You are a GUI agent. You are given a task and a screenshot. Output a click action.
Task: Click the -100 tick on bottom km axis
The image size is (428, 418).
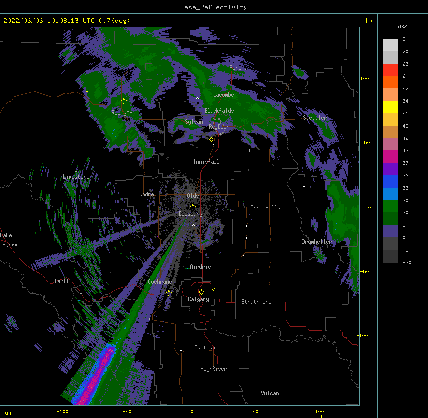(62, 411)
